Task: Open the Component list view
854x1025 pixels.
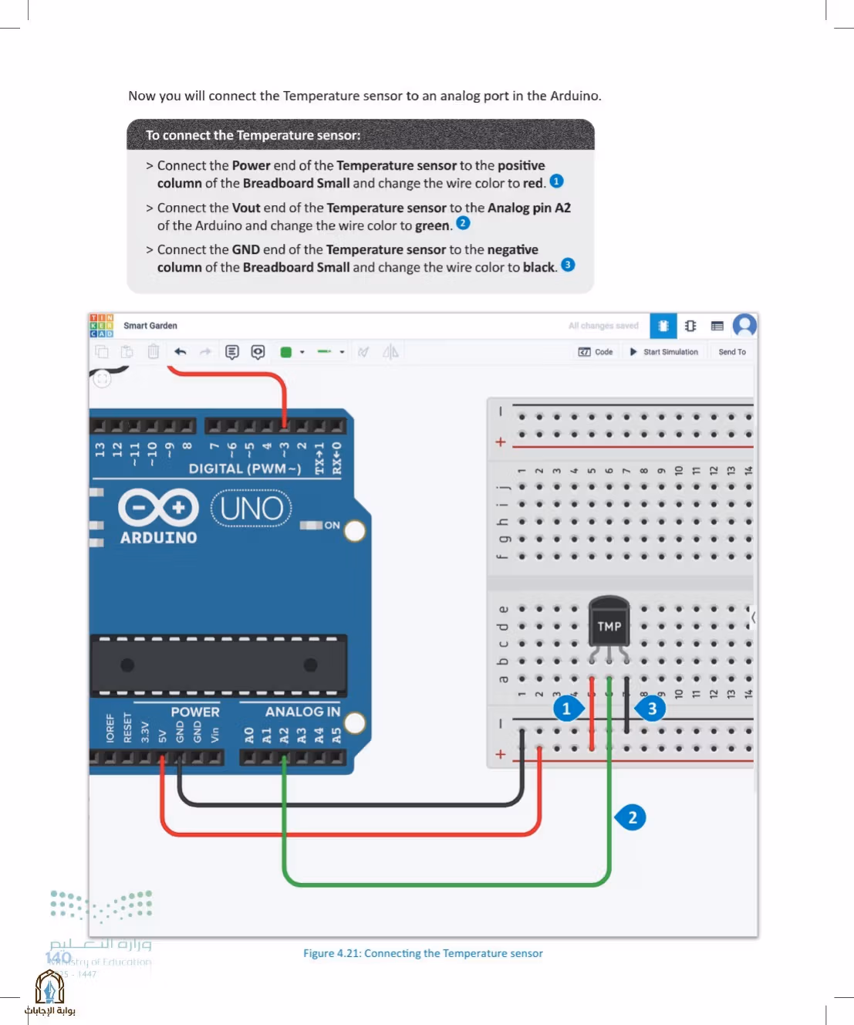Action: [x=717, y=326]
